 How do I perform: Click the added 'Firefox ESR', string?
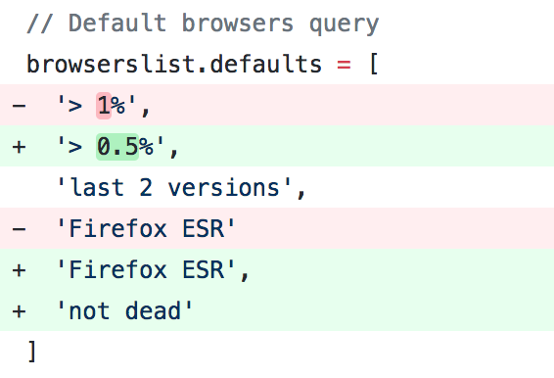tap(153, 270)
